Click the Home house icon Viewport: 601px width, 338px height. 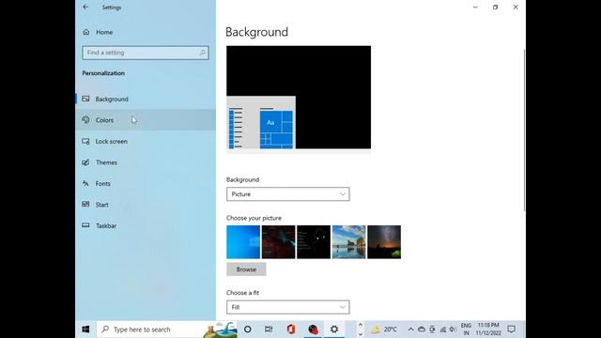(x=86, y=32)
